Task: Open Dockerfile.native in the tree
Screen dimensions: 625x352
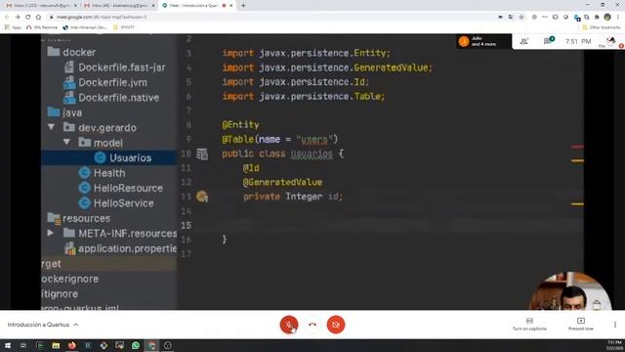Action: pos(111,98)
